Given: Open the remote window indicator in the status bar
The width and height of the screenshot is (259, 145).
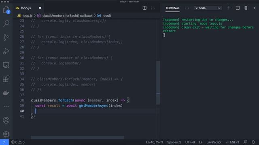Looking at the screenshot, I should 4,142.
